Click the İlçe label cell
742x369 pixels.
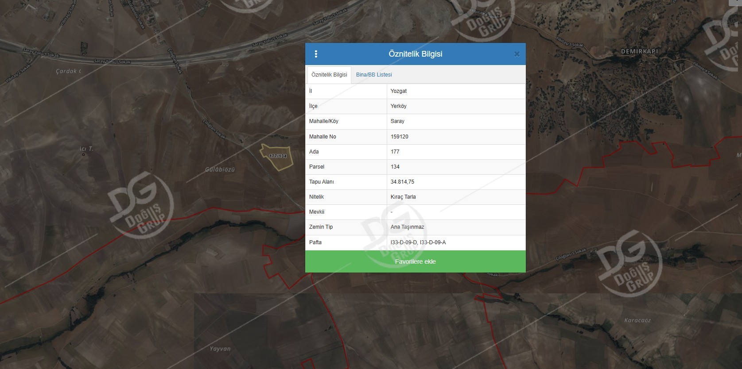(346, 106)
